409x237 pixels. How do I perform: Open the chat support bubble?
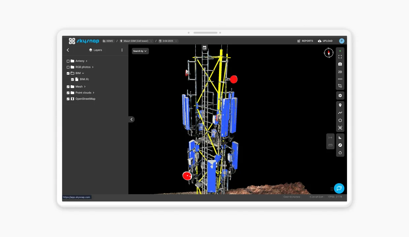tap(339, 188)
